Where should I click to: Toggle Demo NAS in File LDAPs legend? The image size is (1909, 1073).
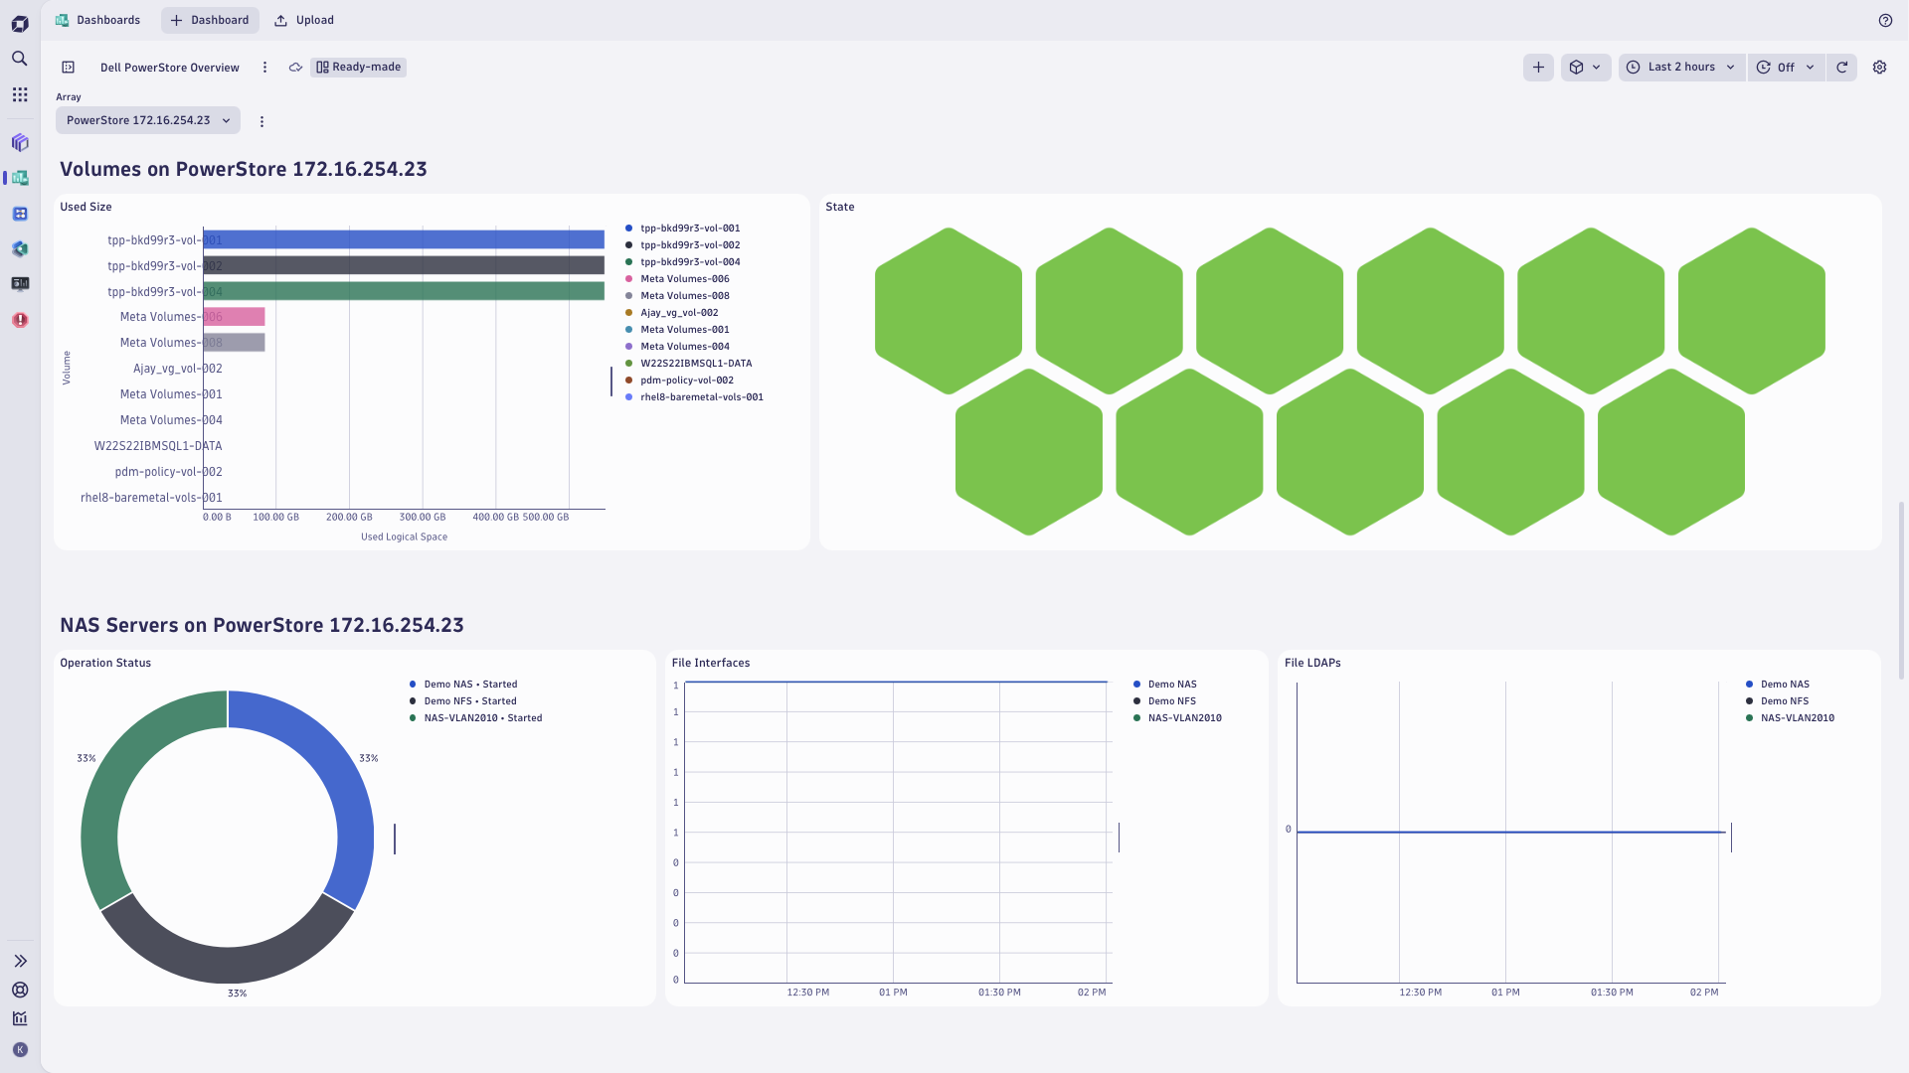tap(1778, 685)
